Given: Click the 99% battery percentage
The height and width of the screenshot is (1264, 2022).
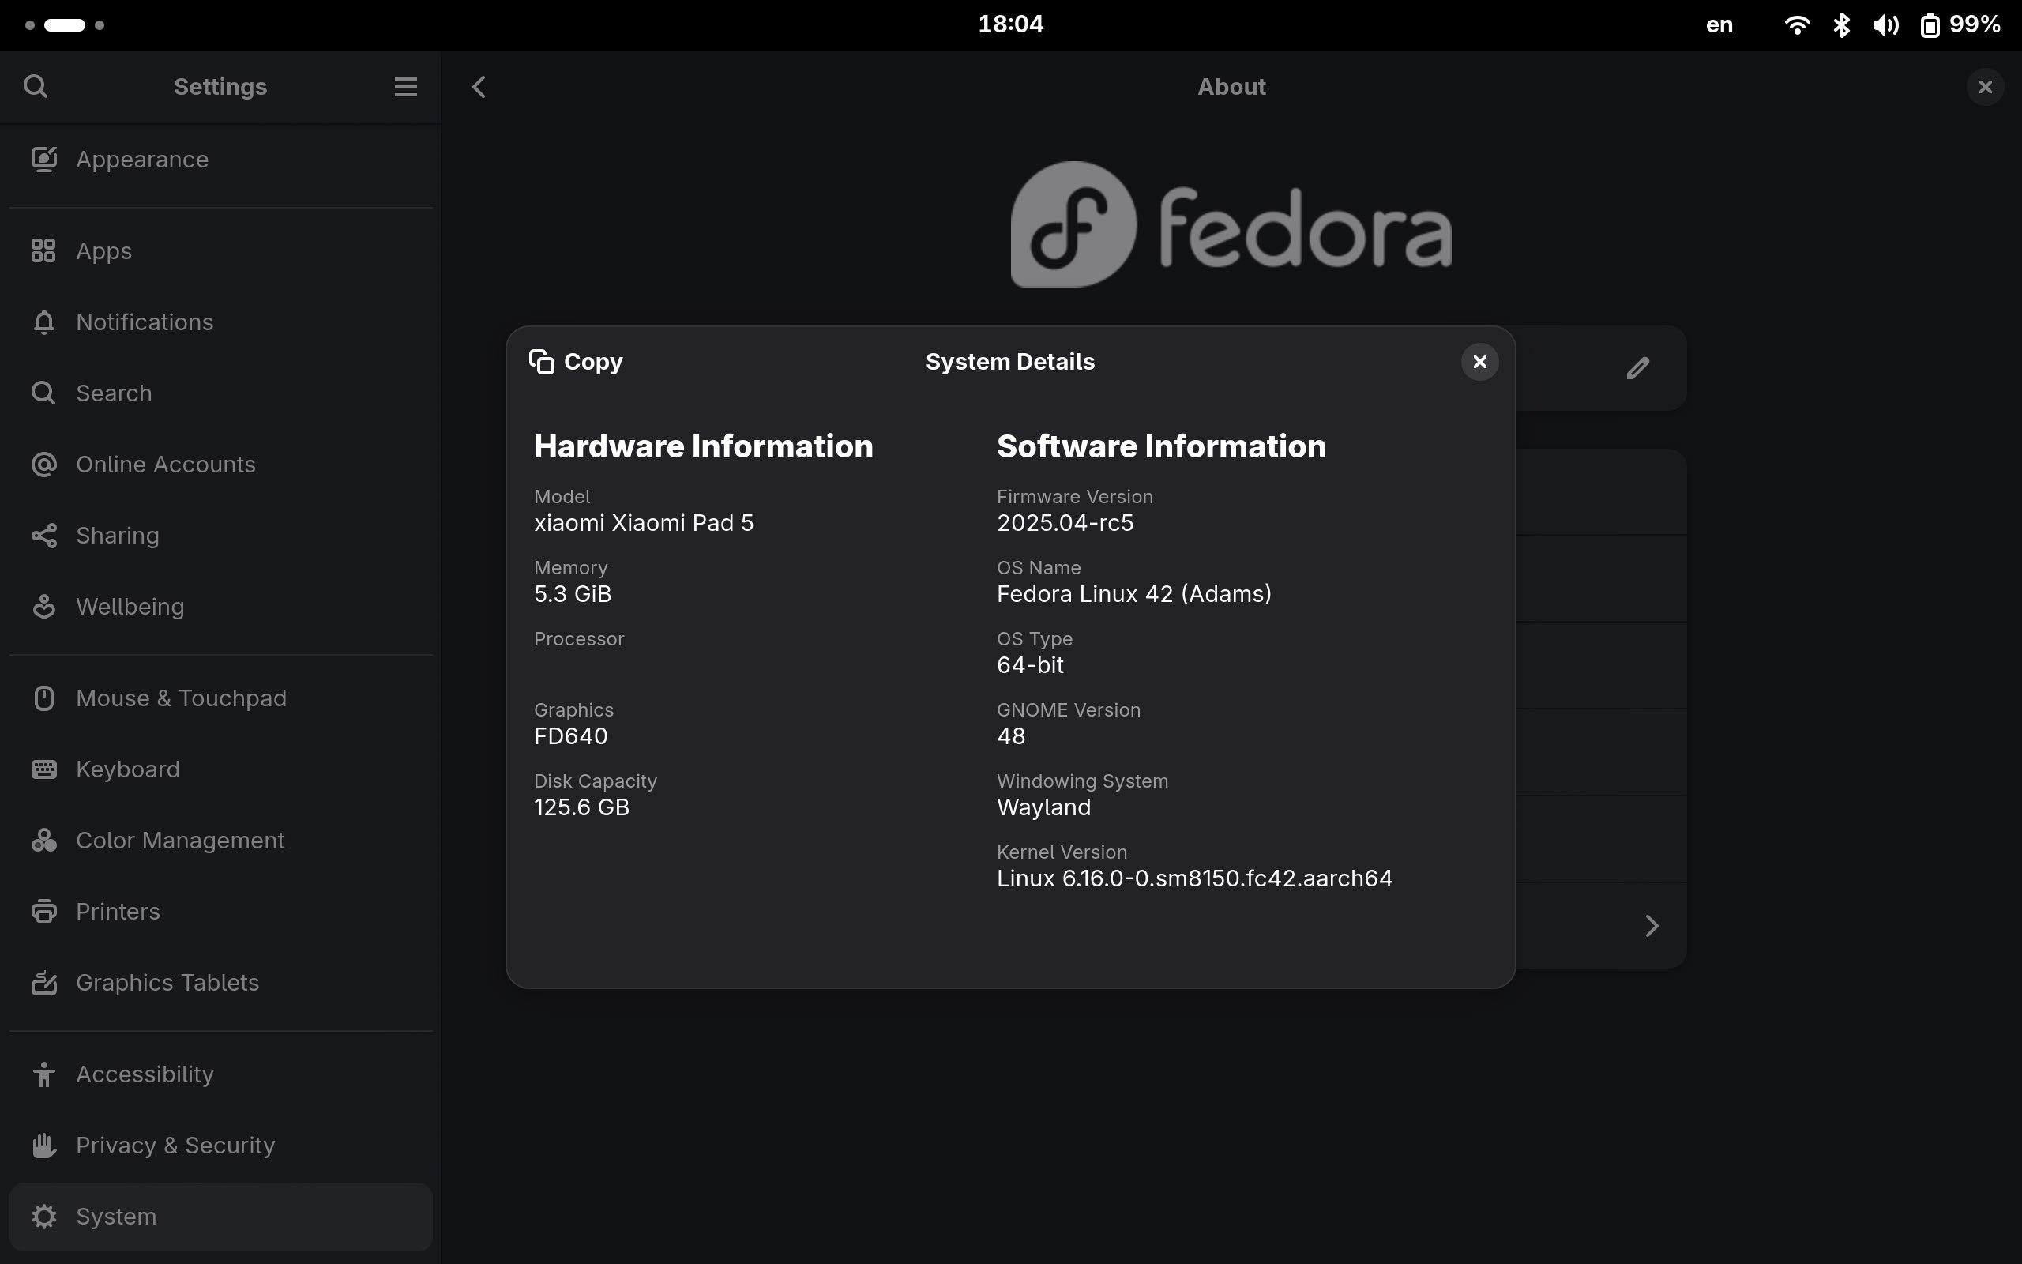Looking at the screenshot, I should tap(1975, 24).
